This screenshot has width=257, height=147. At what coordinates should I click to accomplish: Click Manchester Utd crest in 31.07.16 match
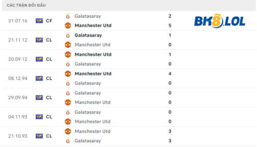click(x=68, y=25)
